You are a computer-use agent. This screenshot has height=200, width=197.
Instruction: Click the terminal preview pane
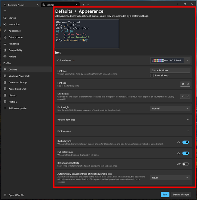pyautogui.click(x=87, y=34)
